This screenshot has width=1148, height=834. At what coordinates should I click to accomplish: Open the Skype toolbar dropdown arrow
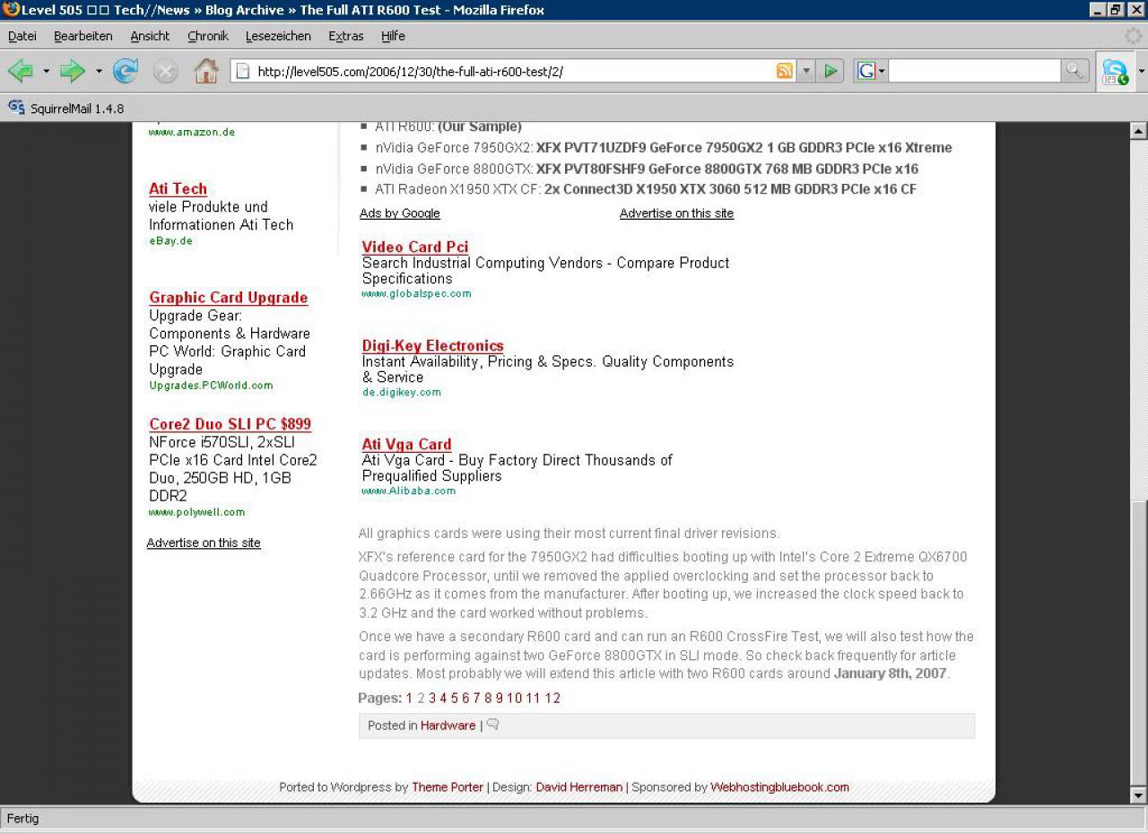click(x=1141, y=72)
